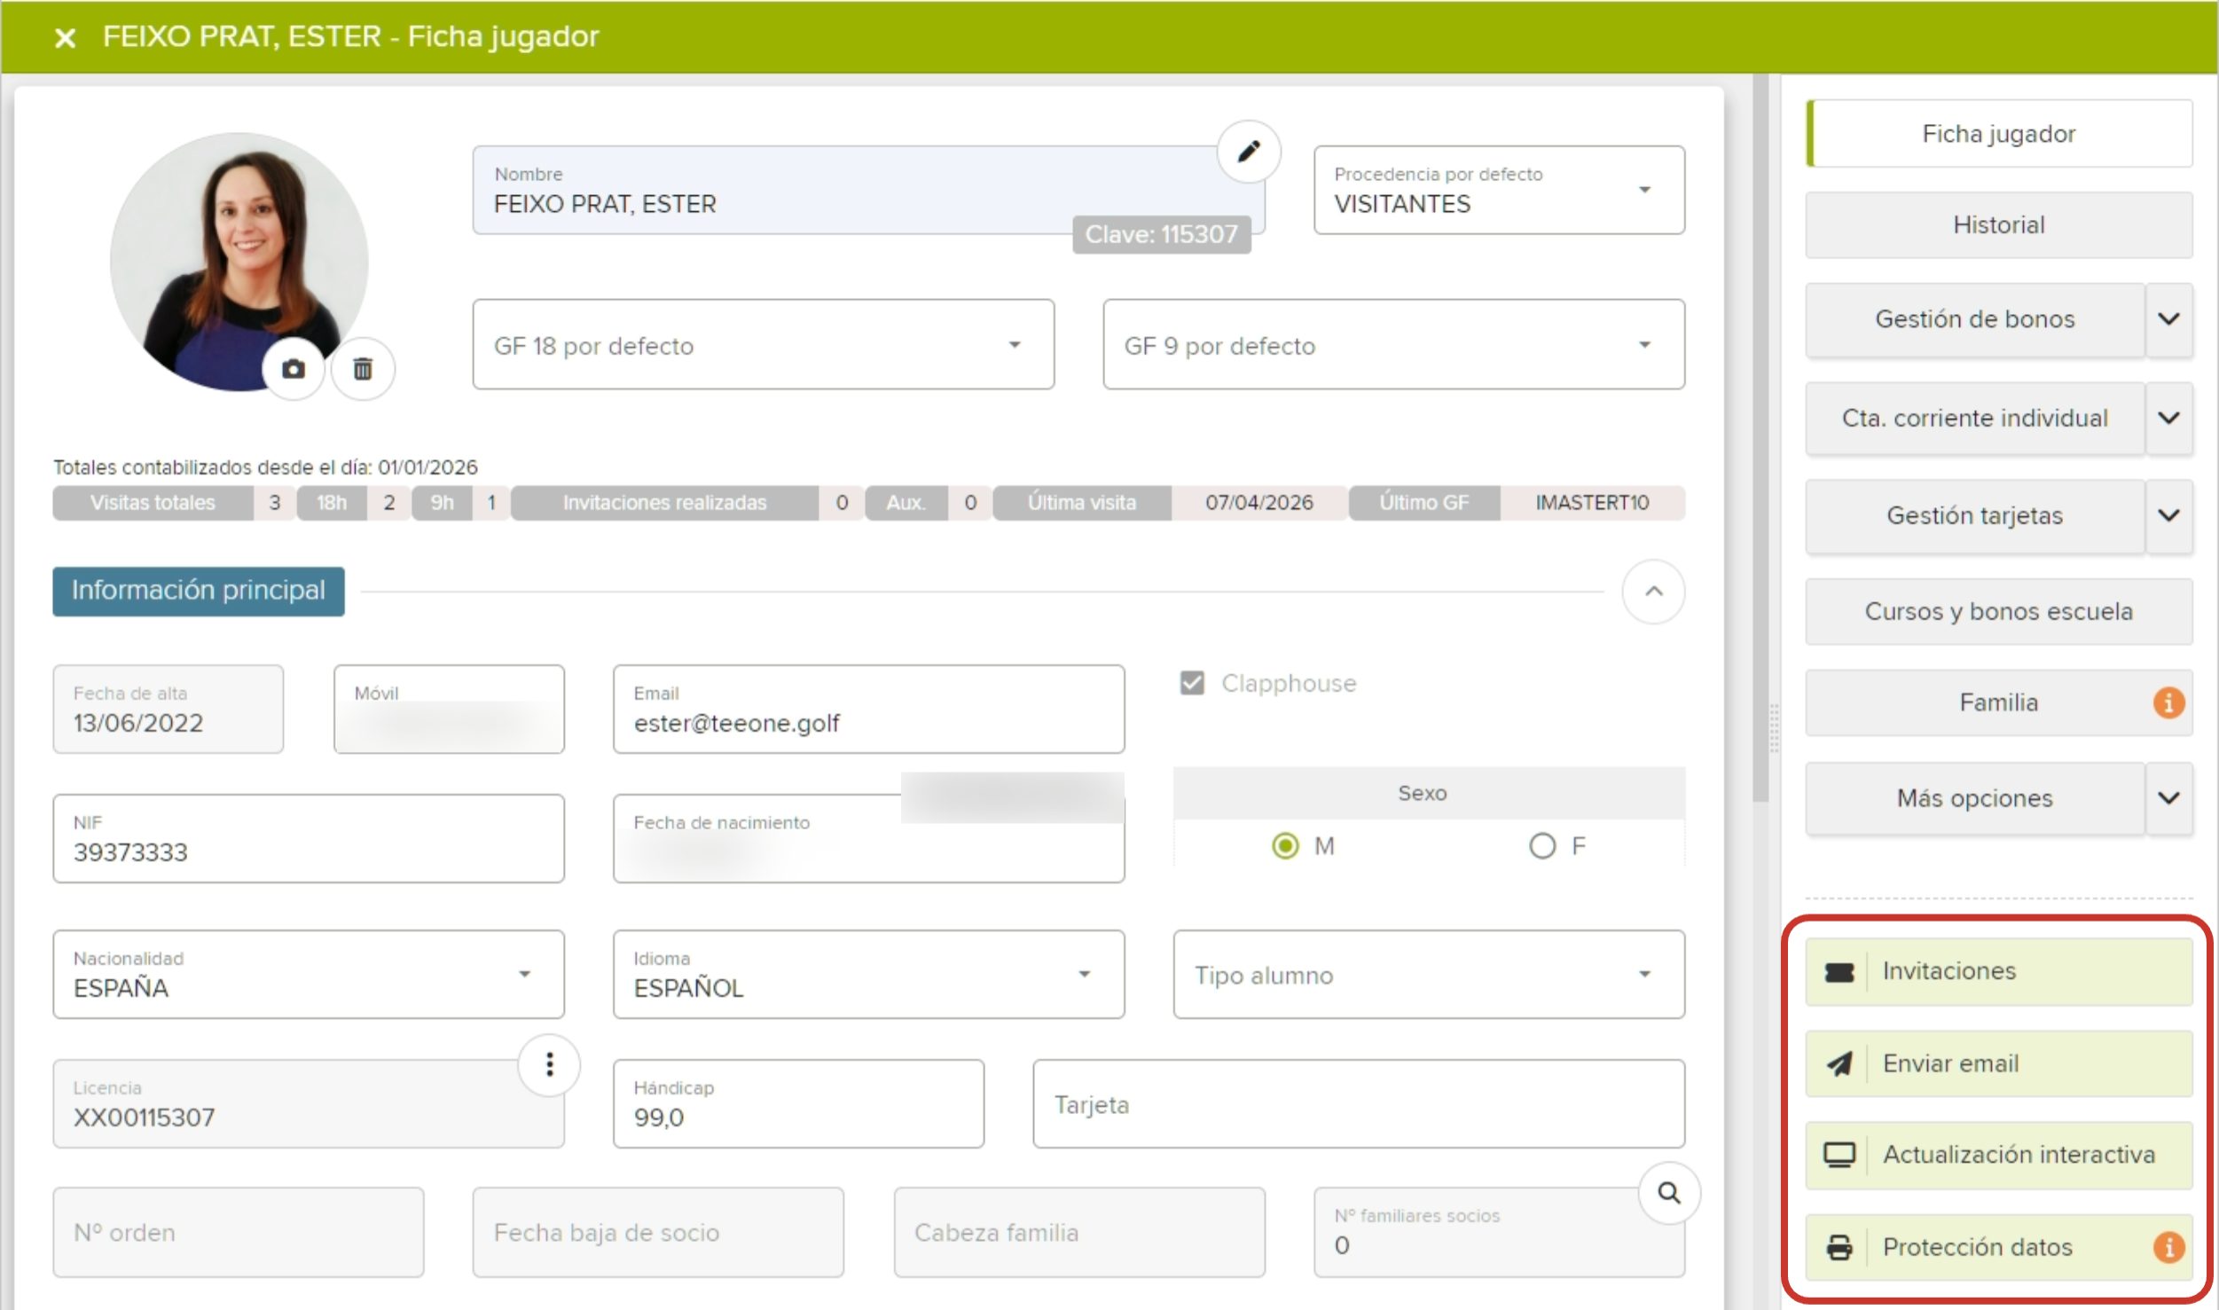Click the Última visita date 07/04/2026
The image size is (2219, 1310).
[x=1258, y=503]
